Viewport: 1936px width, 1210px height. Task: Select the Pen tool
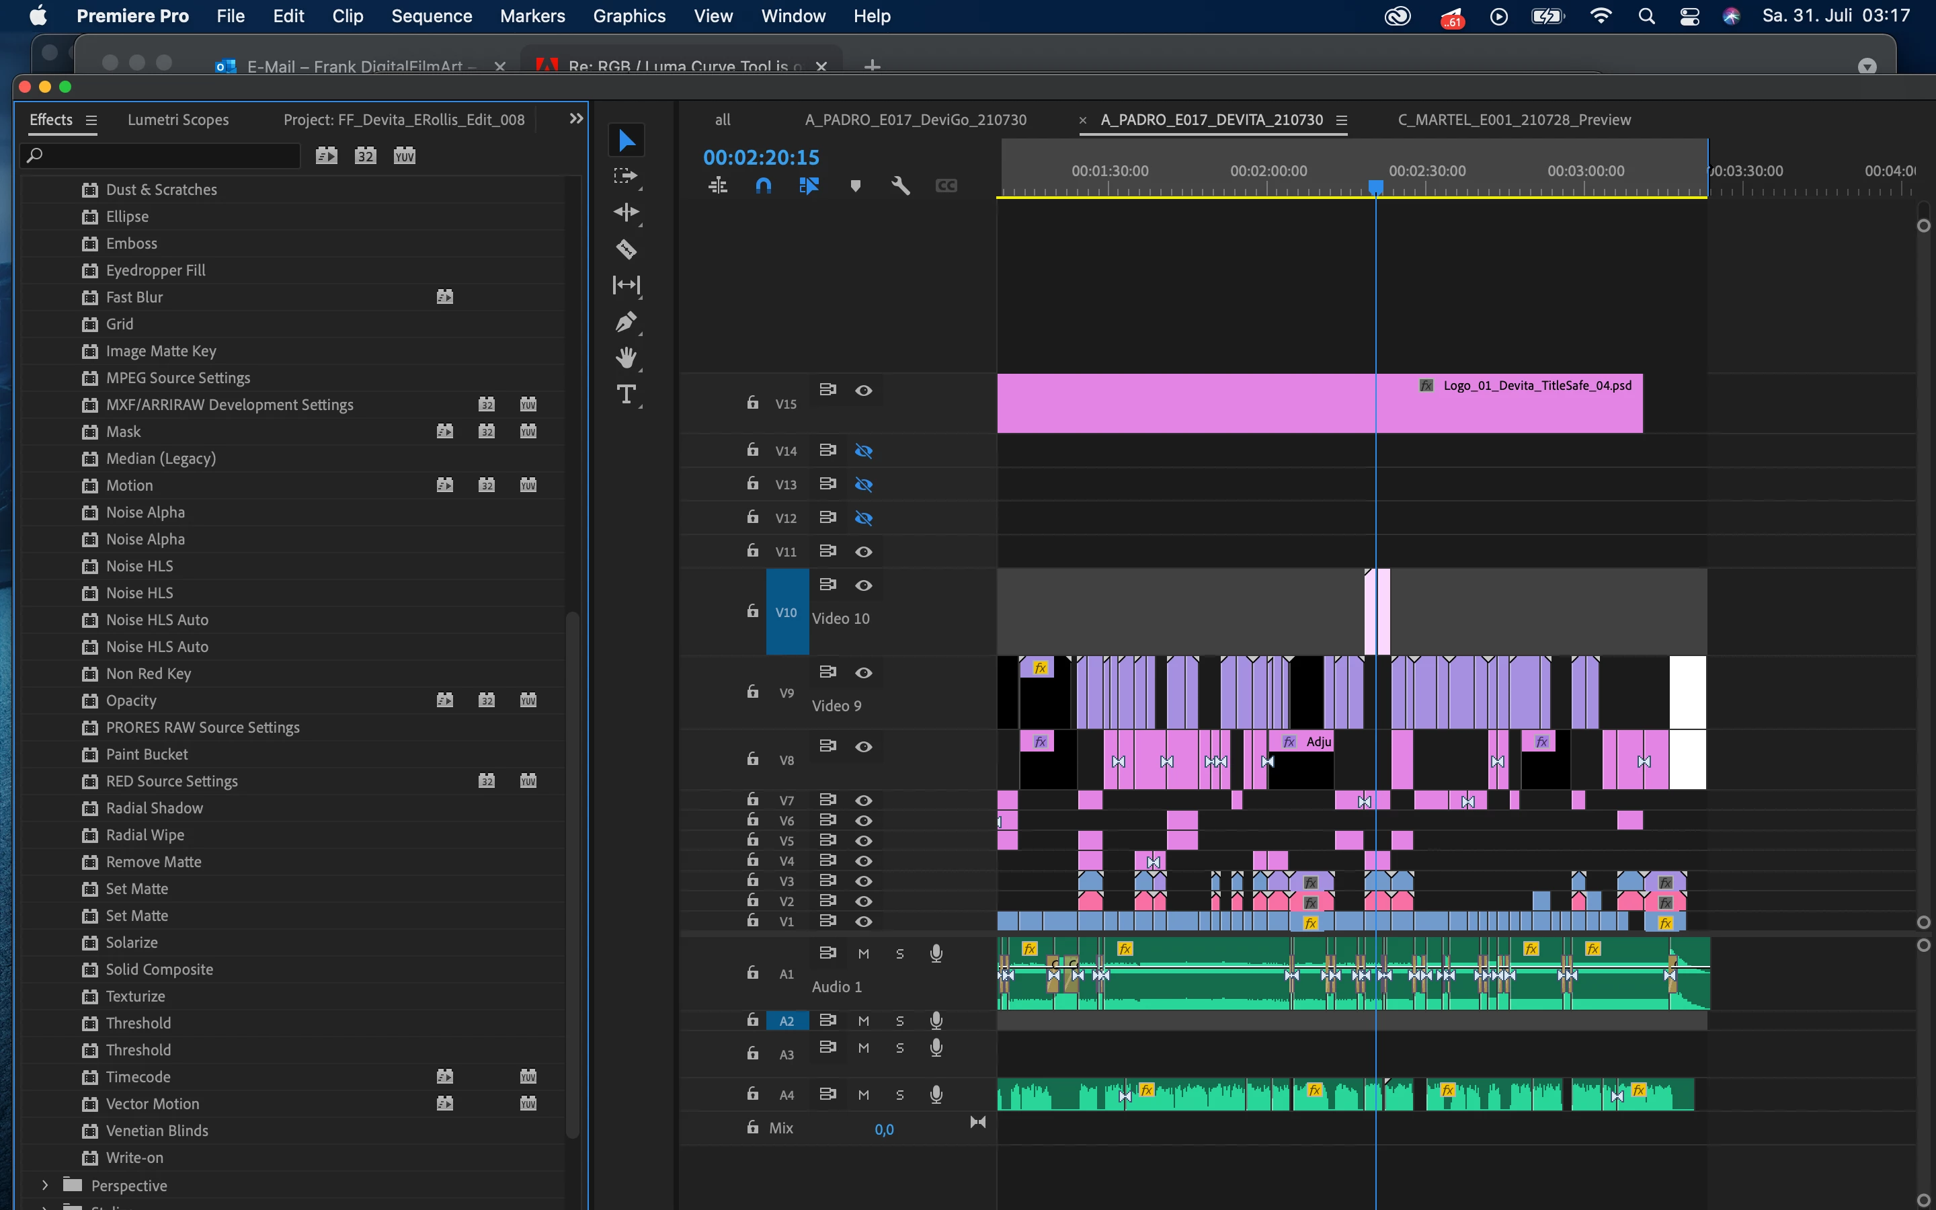pyautogui.click(x=627, y=322)
